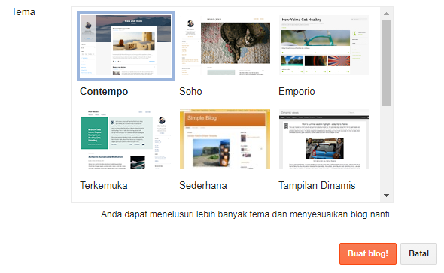Click the Buat blog! button
Image resolution: width=444 pixels, height=273 pixels.
click(x=368, y=253)
